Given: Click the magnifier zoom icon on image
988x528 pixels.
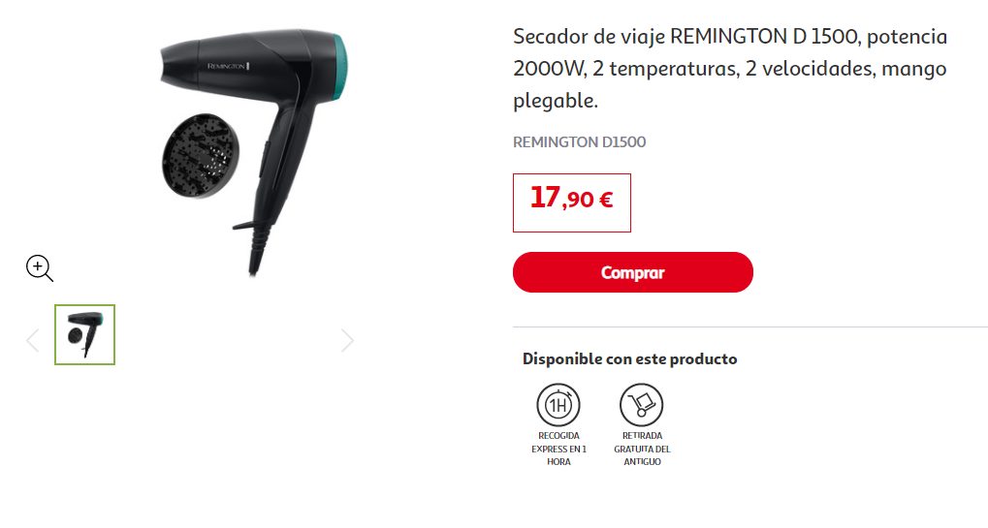Looking at the screenshot, I should [x=39, y=268].
